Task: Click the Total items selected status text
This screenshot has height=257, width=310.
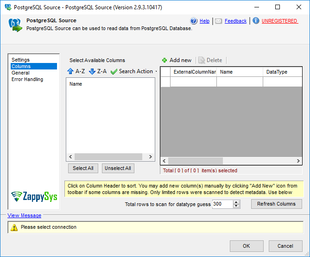Action: point(200,170)
